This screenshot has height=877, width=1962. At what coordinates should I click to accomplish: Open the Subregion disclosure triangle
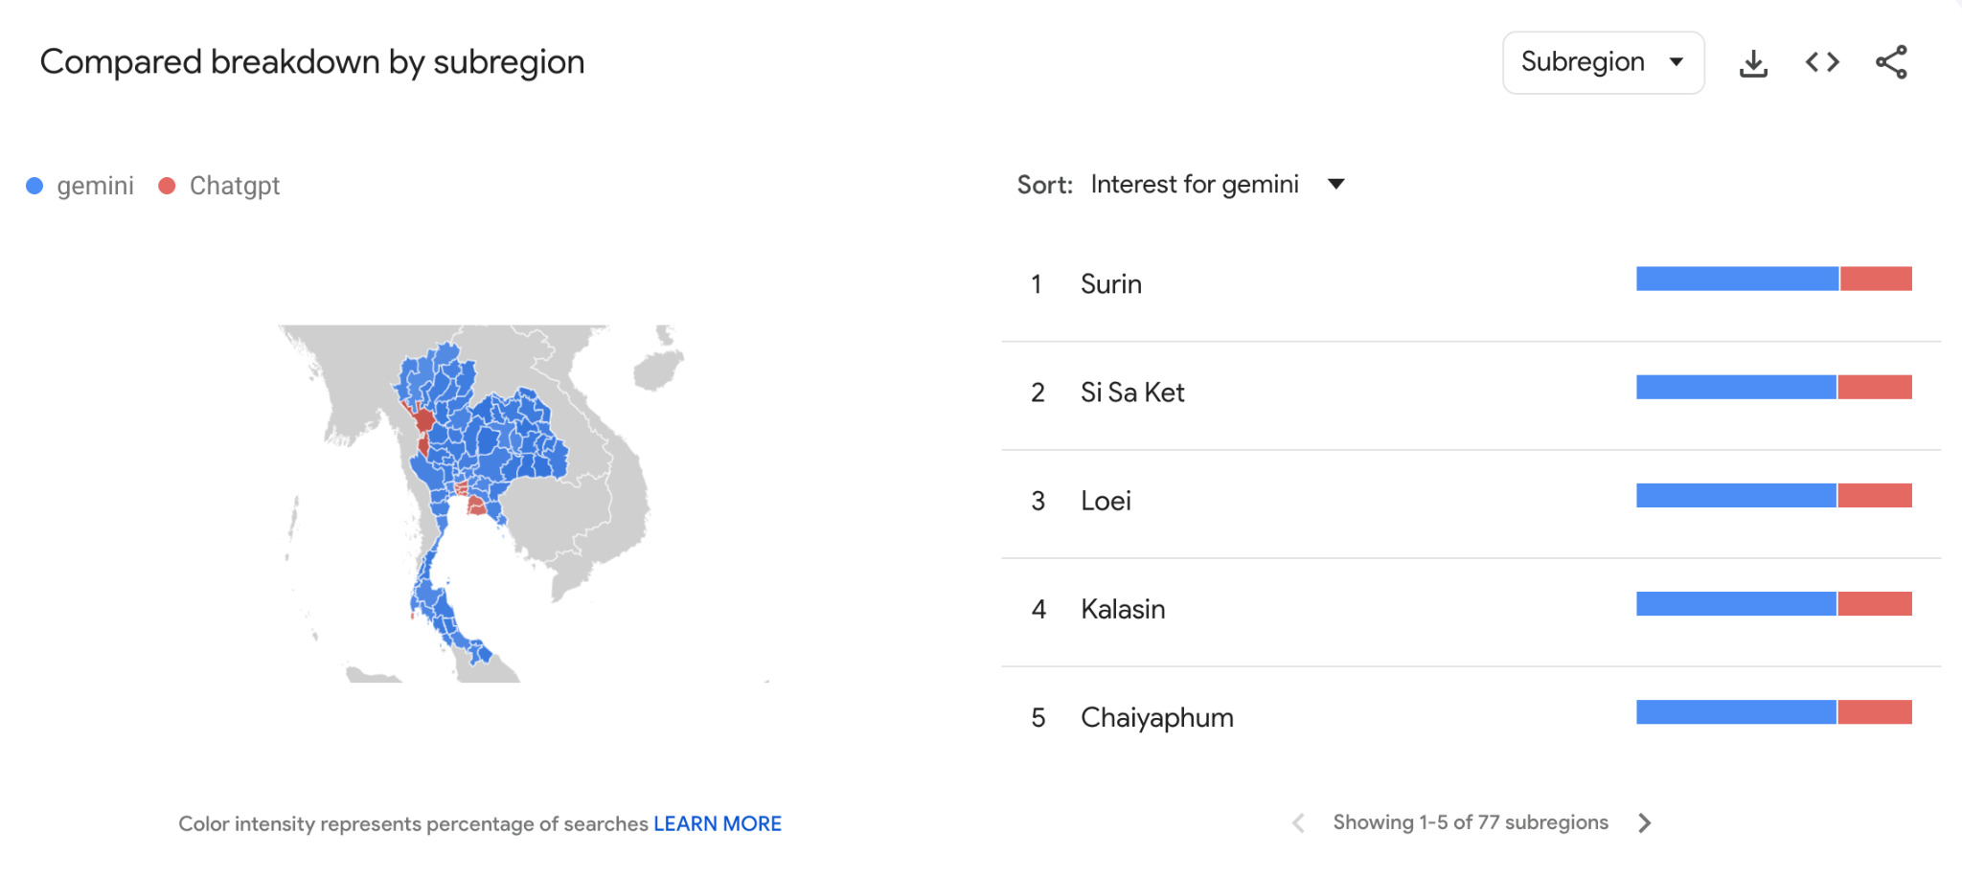coord(1677,61)
